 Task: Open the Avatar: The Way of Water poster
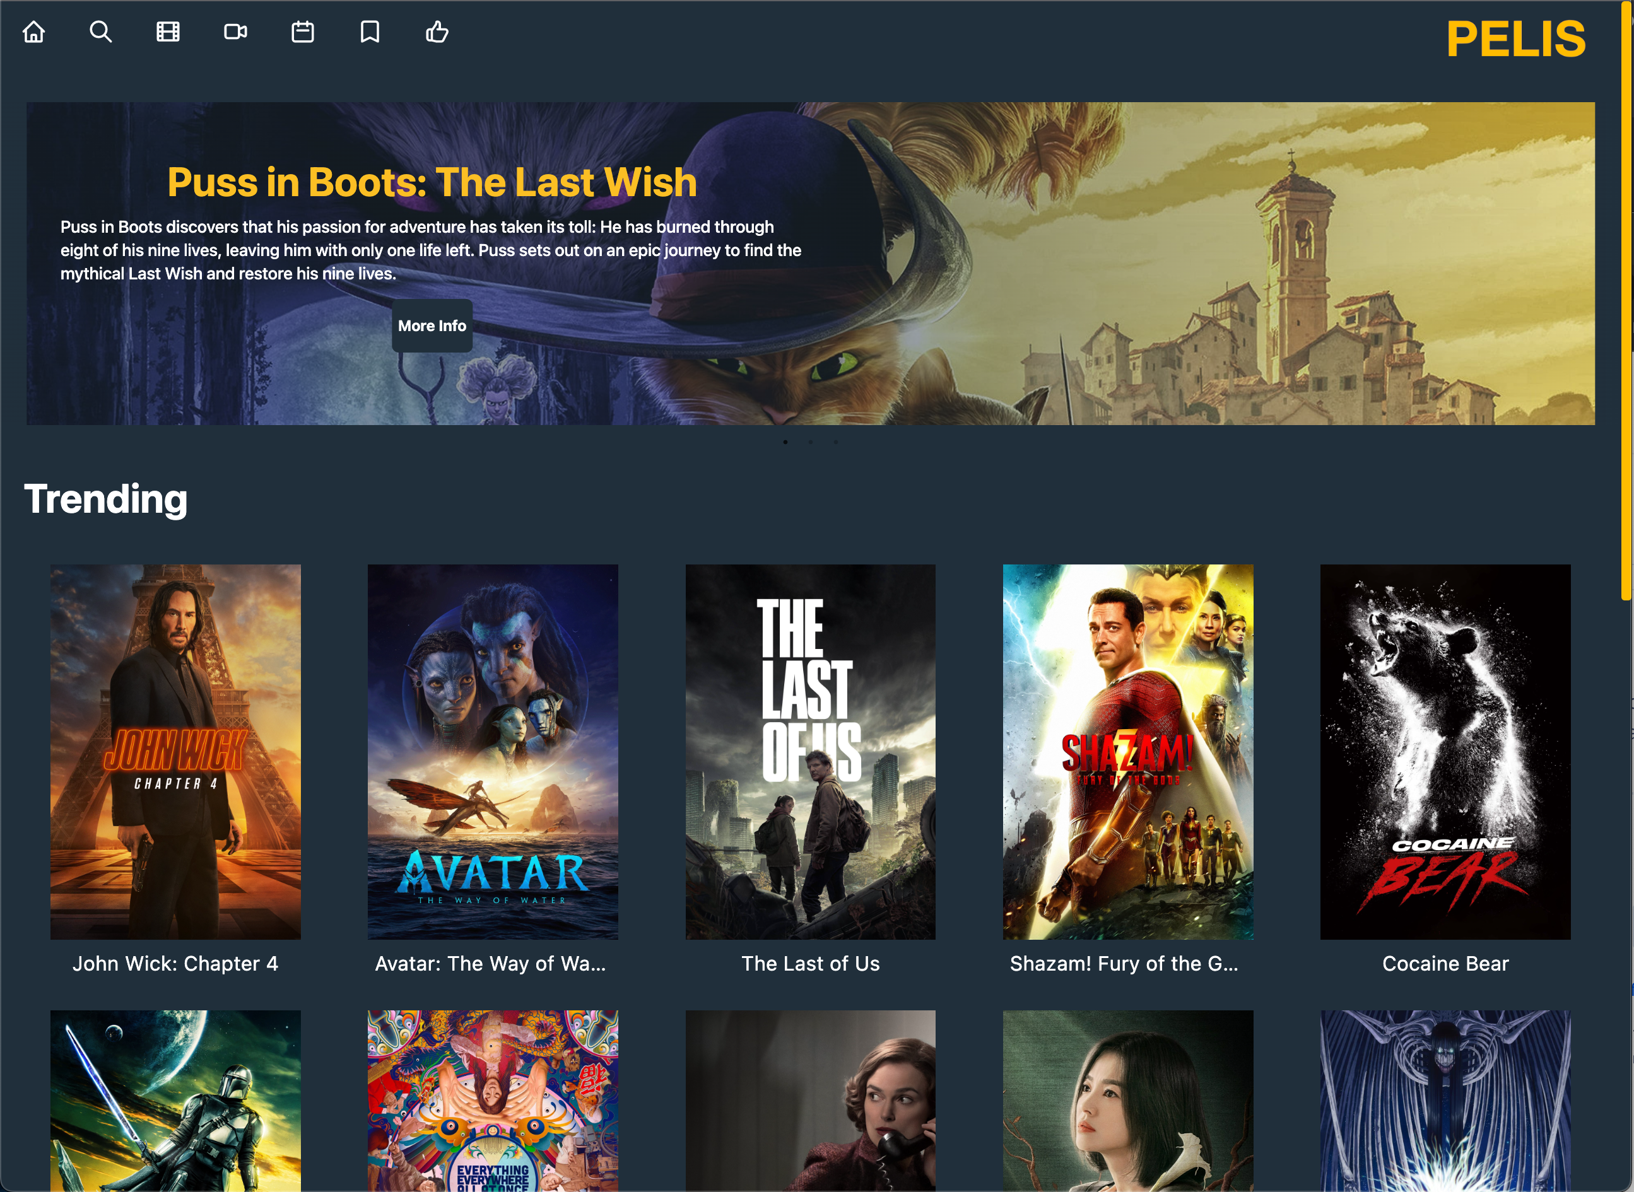493,752
